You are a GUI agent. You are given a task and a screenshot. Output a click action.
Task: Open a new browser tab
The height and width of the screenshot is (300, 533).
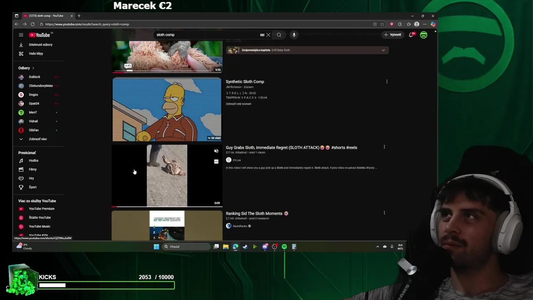tap(79, 16)
